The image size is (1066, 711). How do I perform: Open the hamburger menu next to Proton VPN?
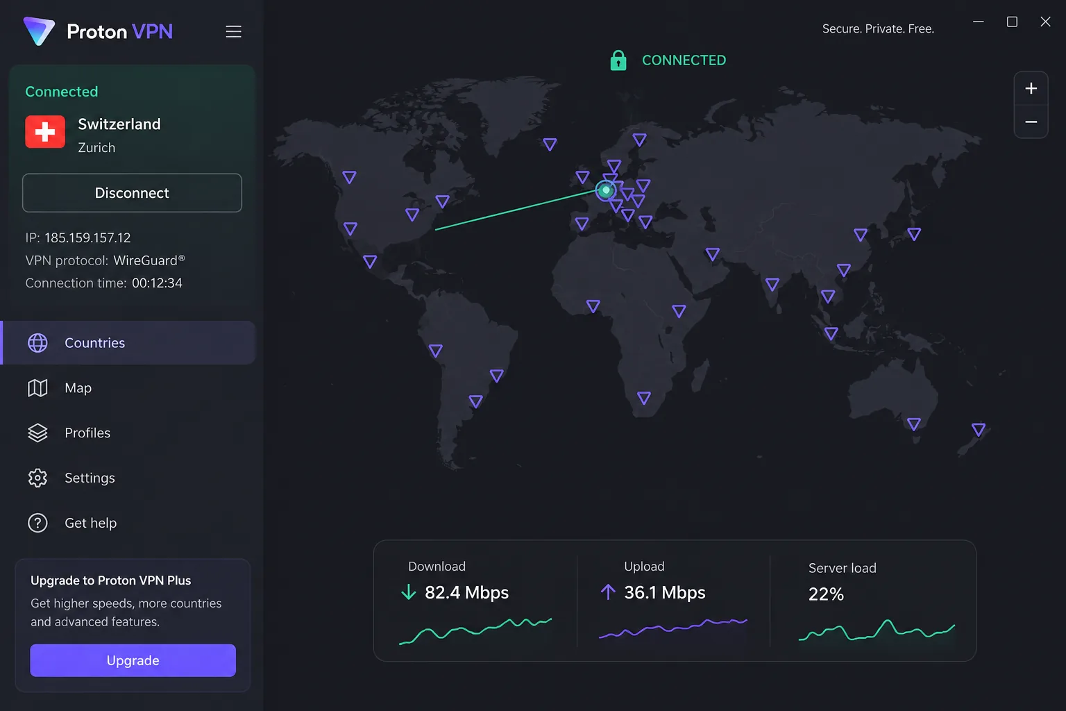(x=233, y=32)
